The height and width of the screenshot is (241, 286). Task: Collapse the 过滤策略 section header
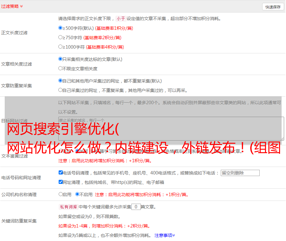[12, 6]
